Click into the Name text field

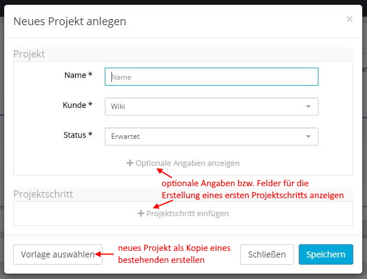211,77
